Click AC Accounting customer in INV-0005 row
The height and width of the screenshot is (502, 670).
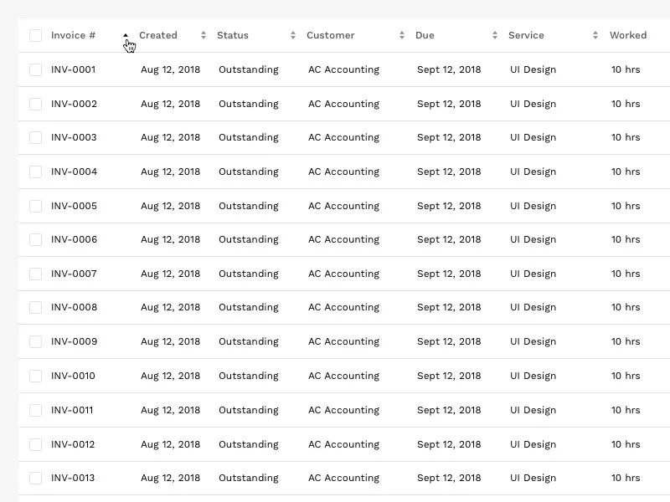pyautogui.click(x=344, y=206)
